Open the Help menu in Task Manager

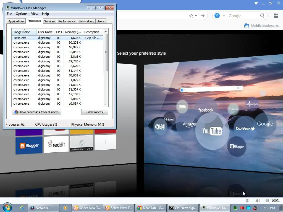pos(45,14)
